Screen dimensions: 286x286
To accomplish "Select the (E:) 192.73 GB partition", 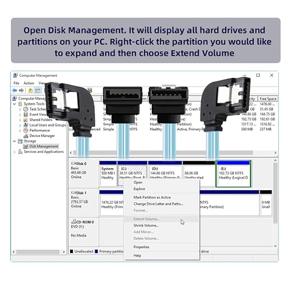I will [233, 174].
